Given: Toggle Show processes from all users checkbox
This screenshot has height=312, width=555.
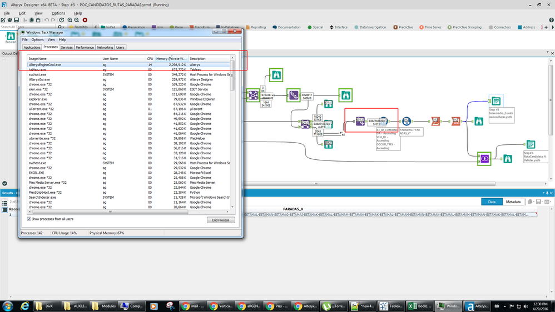Looking at the screenshot, I should pyautogui.click(x=29, y=219).
